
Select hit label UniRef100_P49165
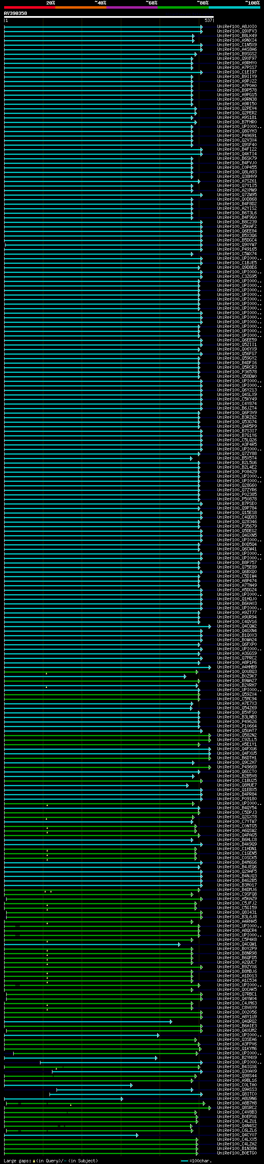click(237, 249)
